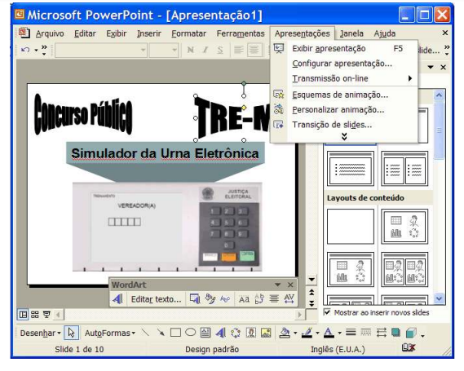The width and height of the screenshot is (464, 371).
Task: Open the WordArt toolbar options arrow
Action: point(277,285)
